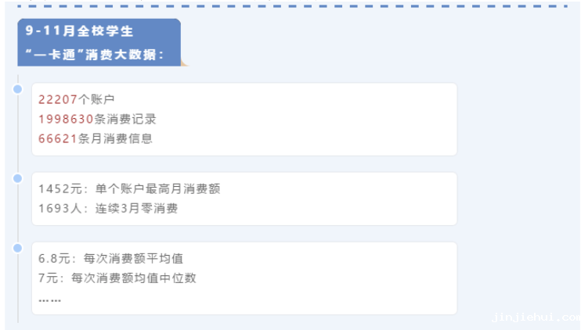The width and height of the screenshot is (581, 330).
Task: Select the "7元：每次消费额均值中位数" line
Action: coord(117,278)
